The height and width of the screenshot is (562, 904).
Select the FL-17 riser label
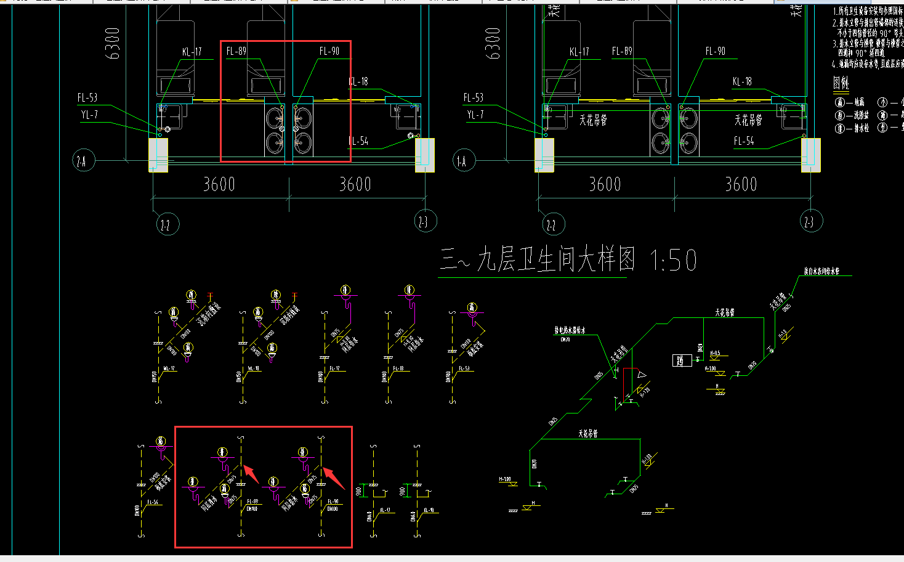click(334, 369)
